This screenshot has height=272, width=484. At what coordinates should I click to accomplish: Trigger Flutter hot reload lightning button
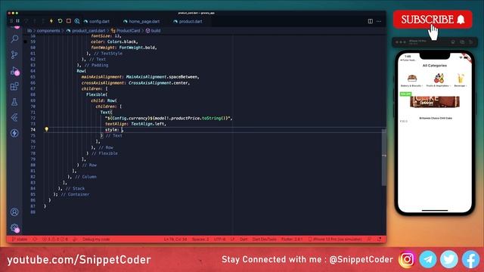51,21
